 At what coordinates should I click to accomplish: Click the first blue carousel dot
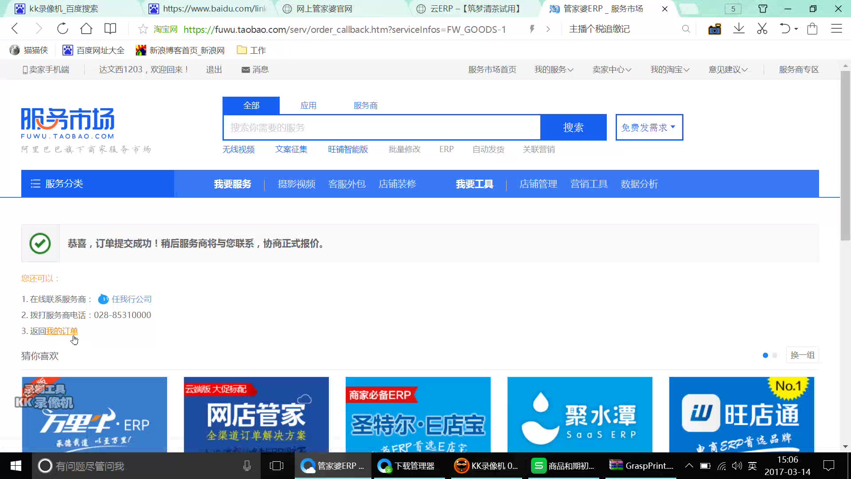[x=765, y=355]
